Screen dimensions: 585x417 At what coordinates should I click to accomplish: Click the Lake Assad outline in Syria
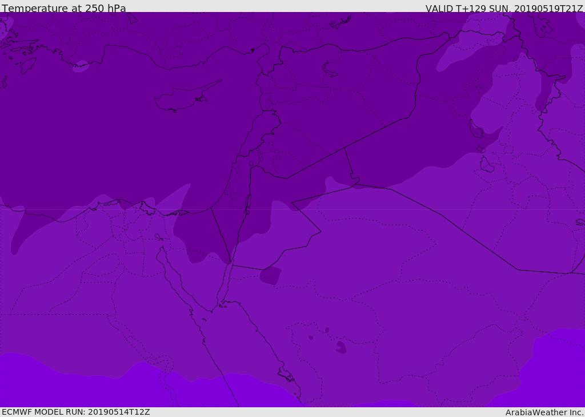click(x=330, y=69)
